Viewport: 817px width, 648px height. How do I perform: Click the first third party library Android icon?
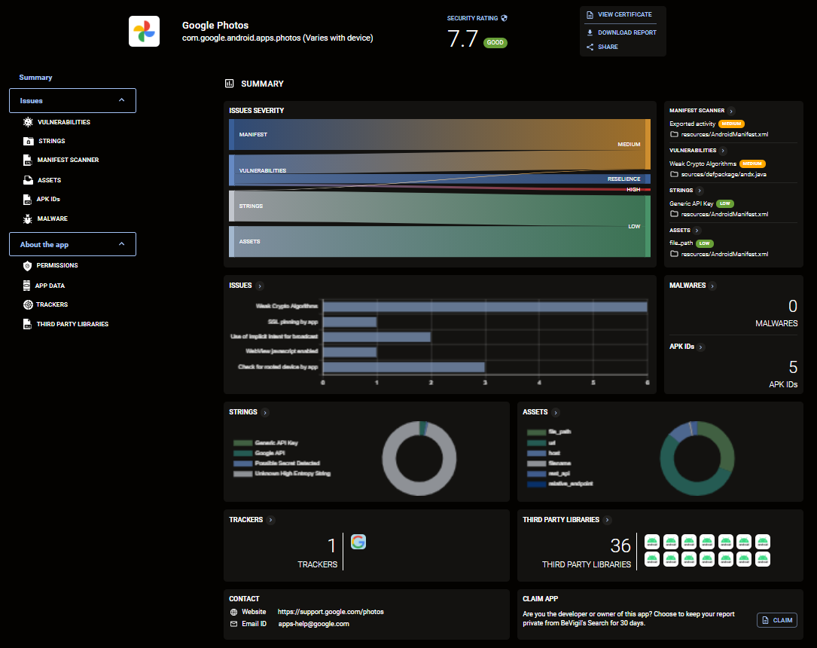(652, 542)
